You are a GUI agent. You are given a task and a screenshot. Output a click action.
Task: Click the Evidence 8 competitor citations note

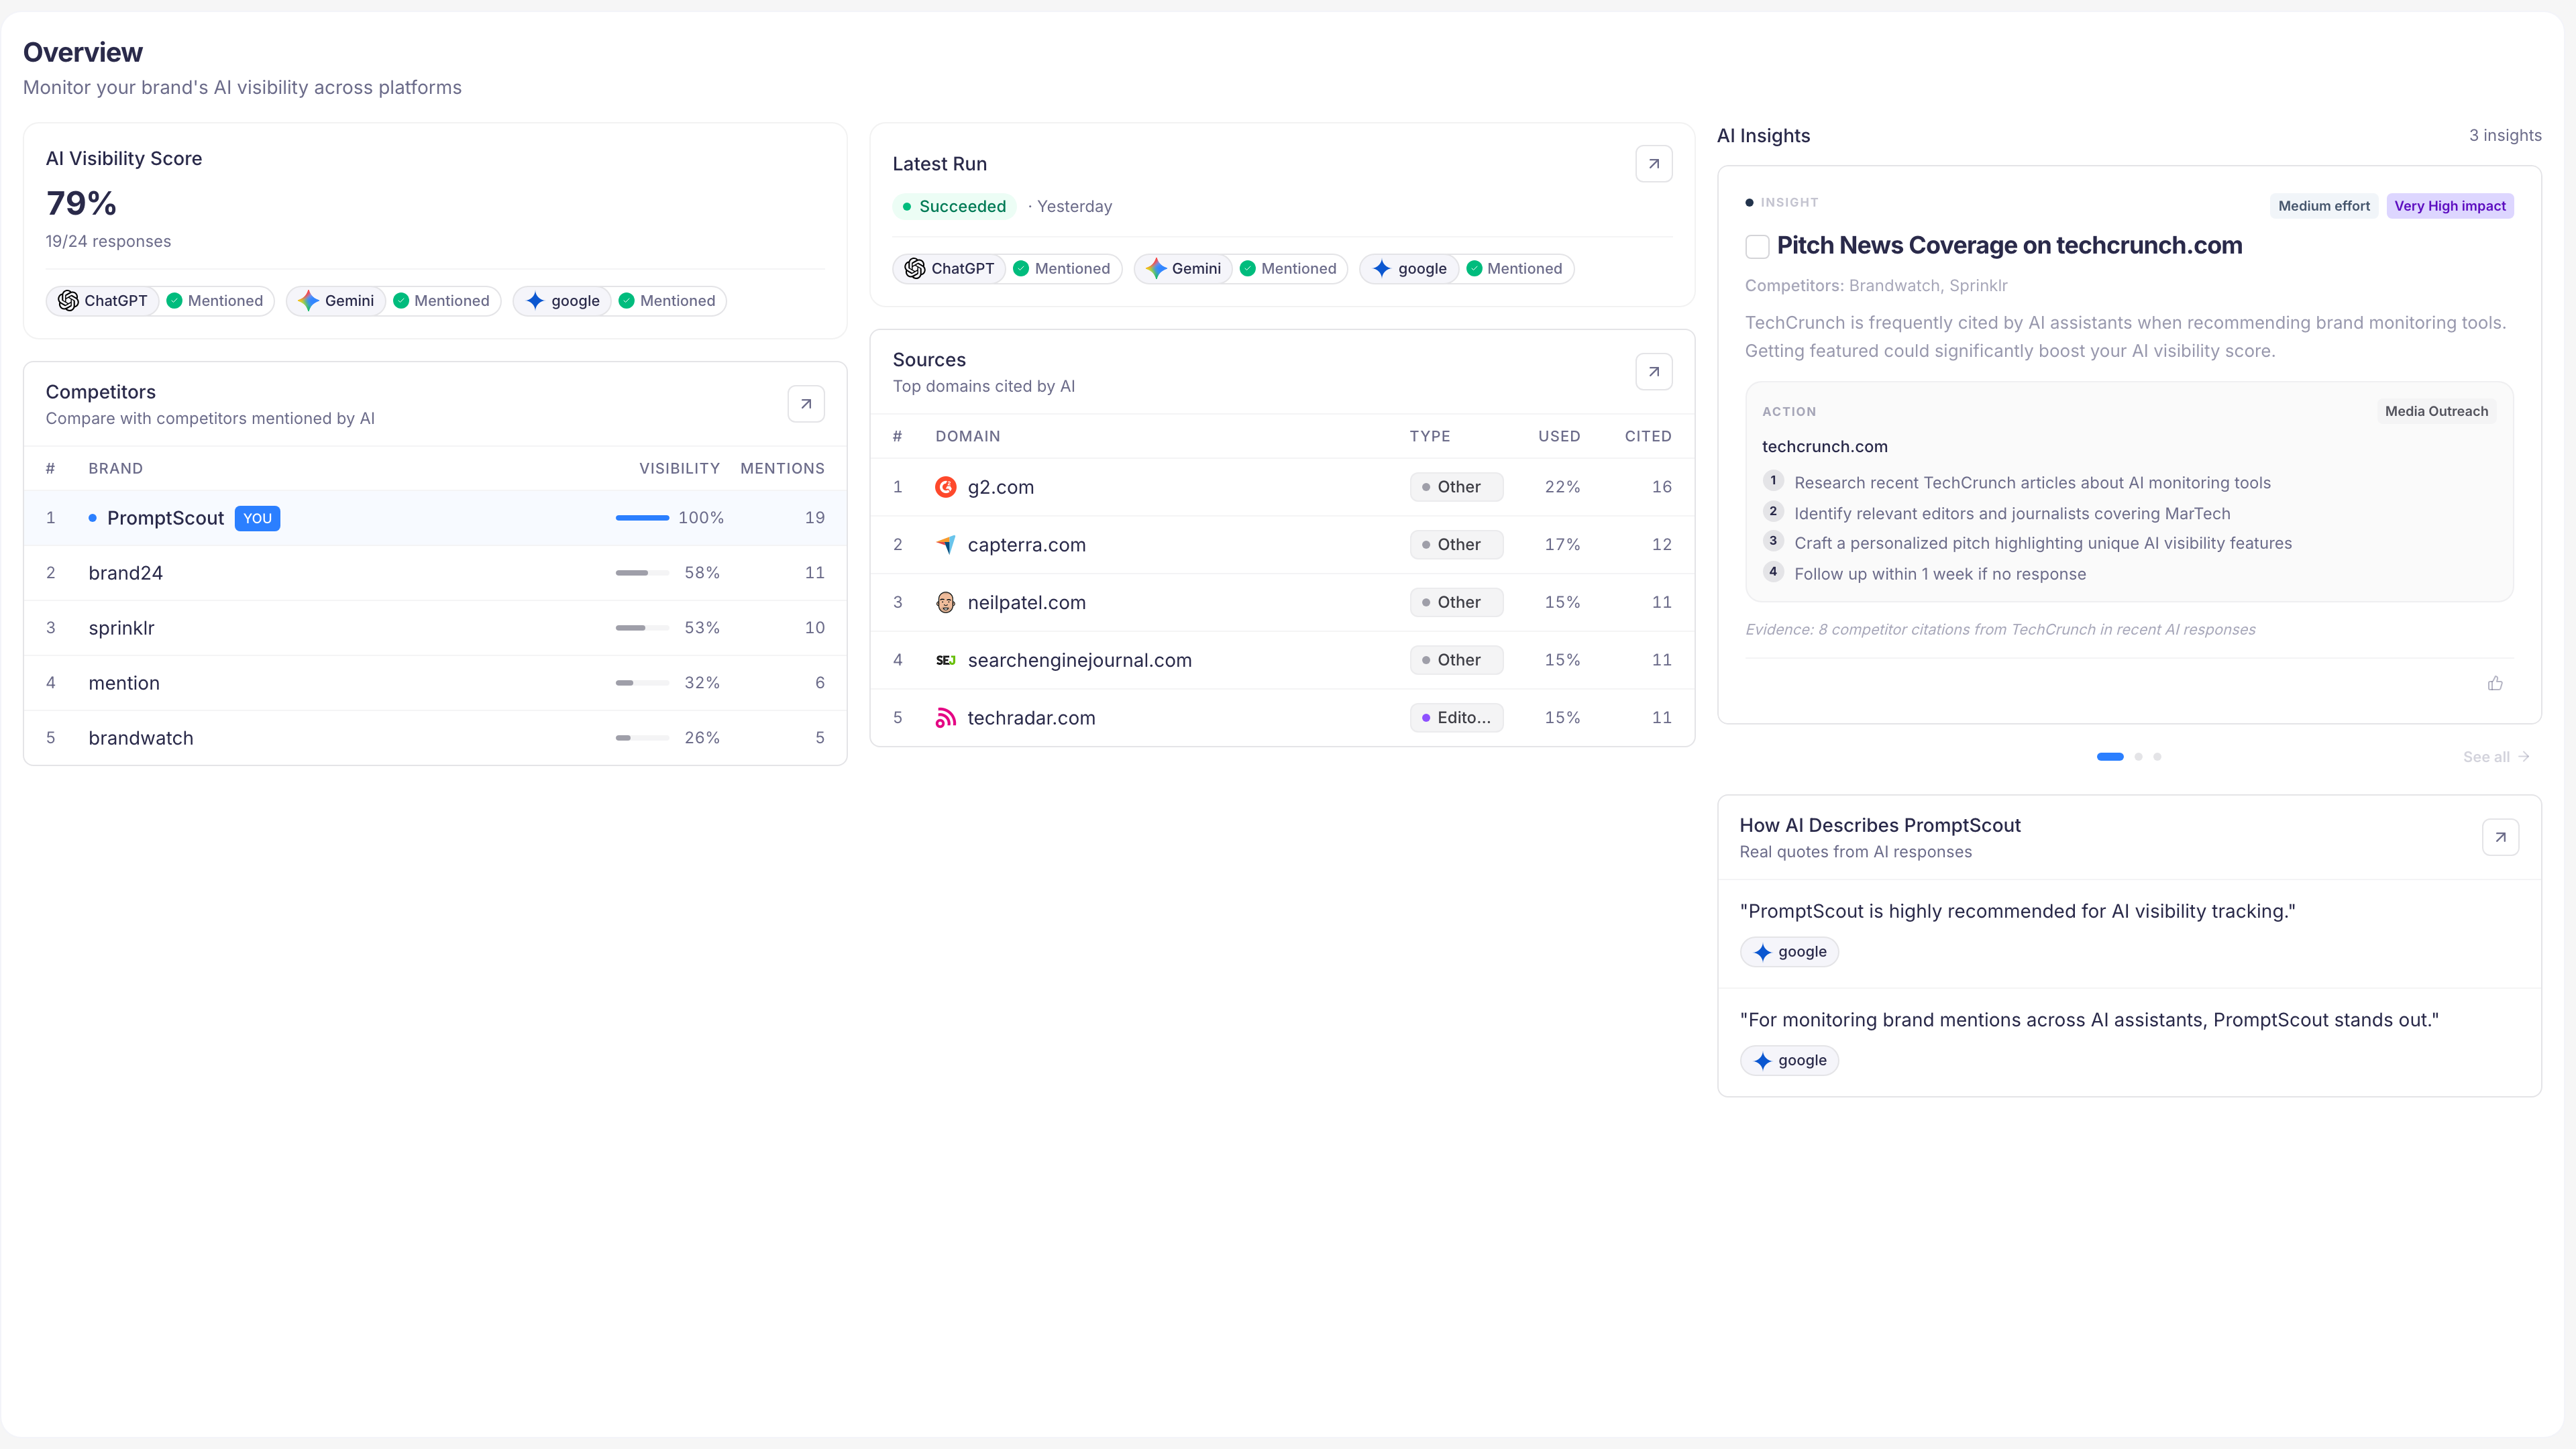2000,630
